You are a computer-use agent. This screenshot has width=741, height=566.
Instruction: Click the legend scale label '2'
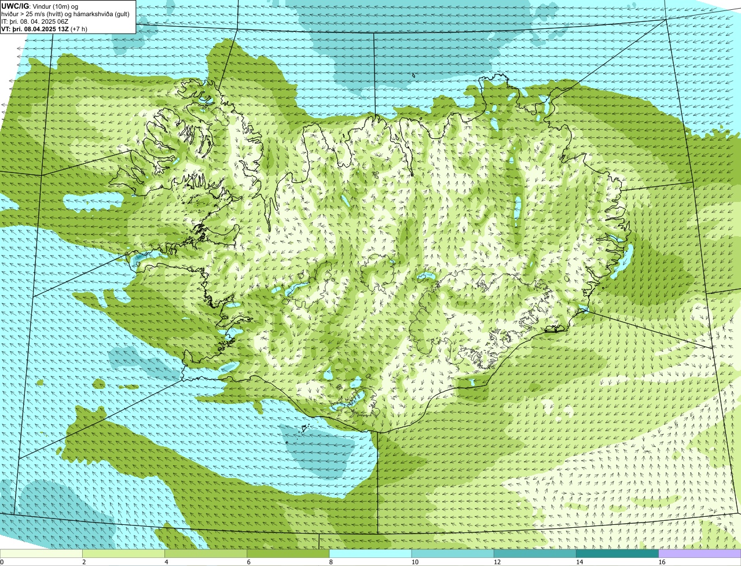coord(84,562)
